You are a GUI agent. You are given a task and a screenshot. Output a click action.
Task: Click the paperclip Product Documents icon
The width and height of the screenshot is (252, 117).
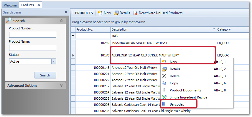(164, 90)
